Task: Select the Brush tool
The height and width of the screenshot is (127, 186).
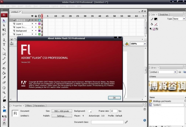Action: (x=4, y=63)
